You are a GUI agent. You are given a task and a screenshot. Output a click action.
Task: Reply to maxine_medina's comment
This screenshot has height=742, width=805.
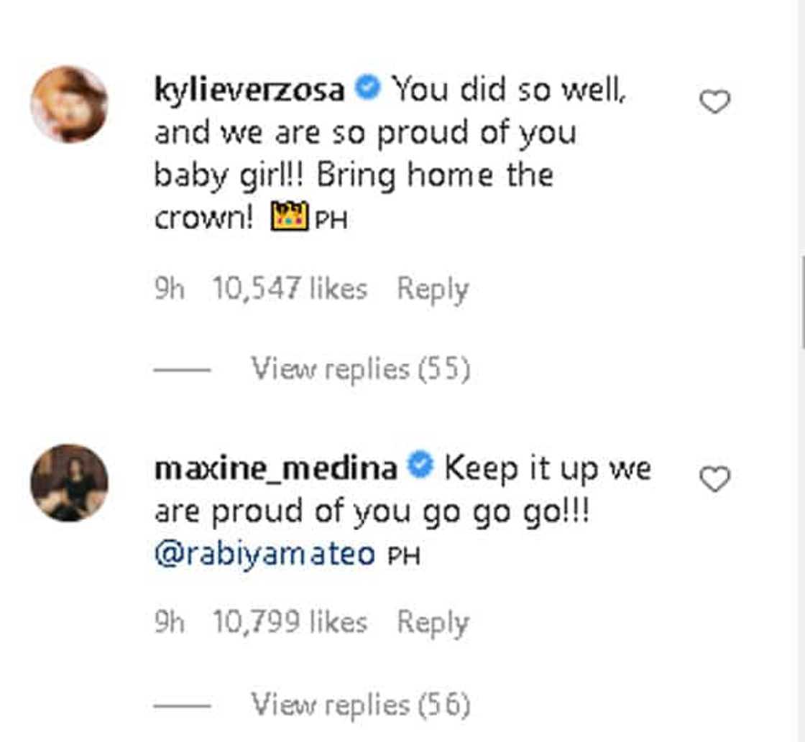433,622
